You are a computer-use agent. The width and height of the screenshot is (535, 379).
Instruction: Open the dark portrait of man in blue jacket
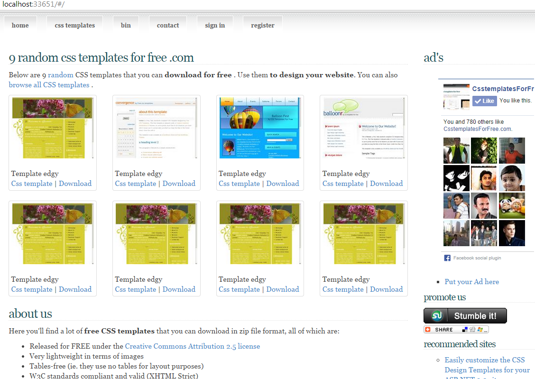click(512, 233)
